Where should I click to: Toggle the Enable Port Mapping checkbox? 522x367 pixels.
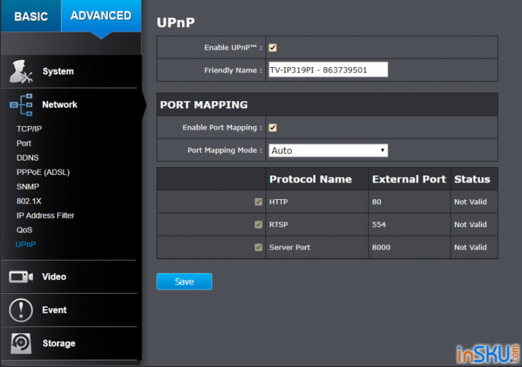(x=273, y=127)
